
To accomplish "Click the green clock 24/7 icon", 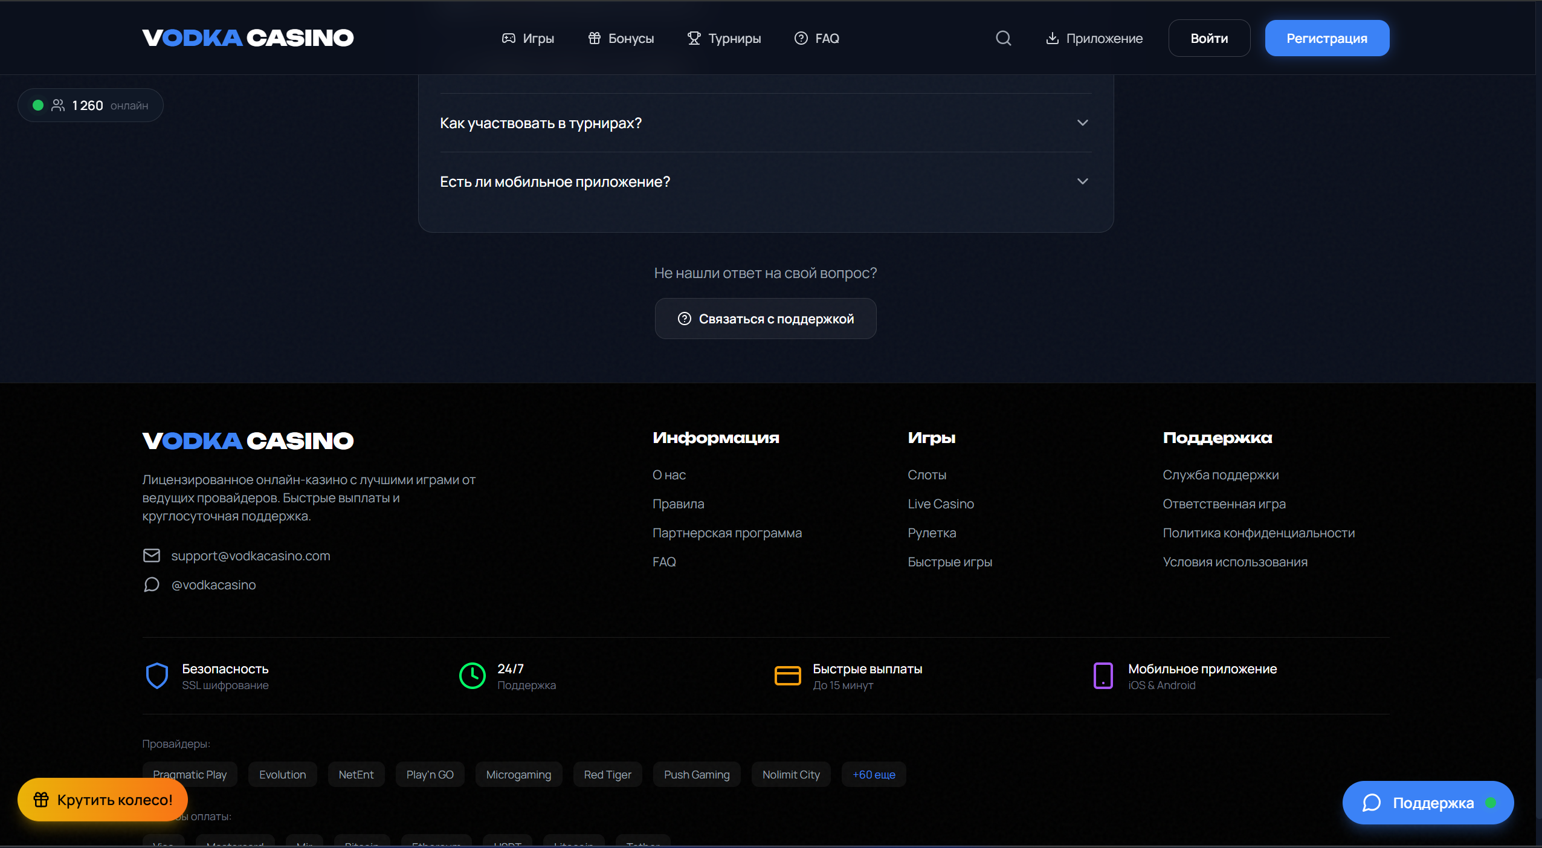I will 473,676.
